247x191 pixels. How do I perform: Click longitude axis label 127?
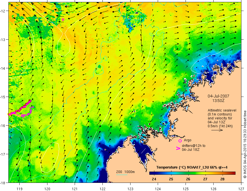(x=241, y=189)
